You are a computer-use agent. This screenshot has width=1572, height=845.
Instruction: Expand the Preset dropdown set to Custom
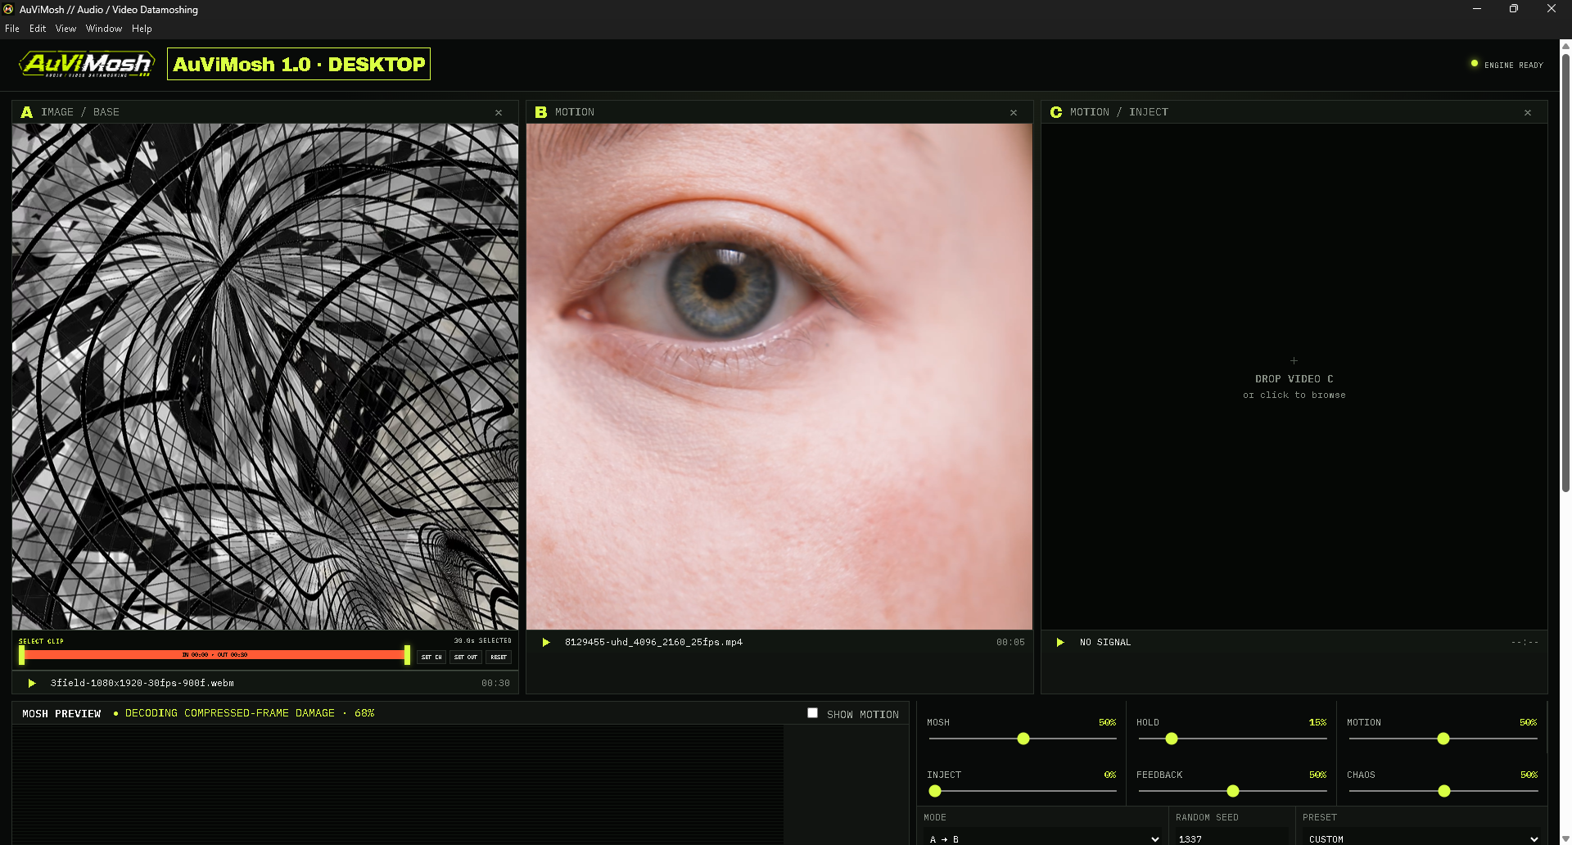click(x=1421, y=838)
